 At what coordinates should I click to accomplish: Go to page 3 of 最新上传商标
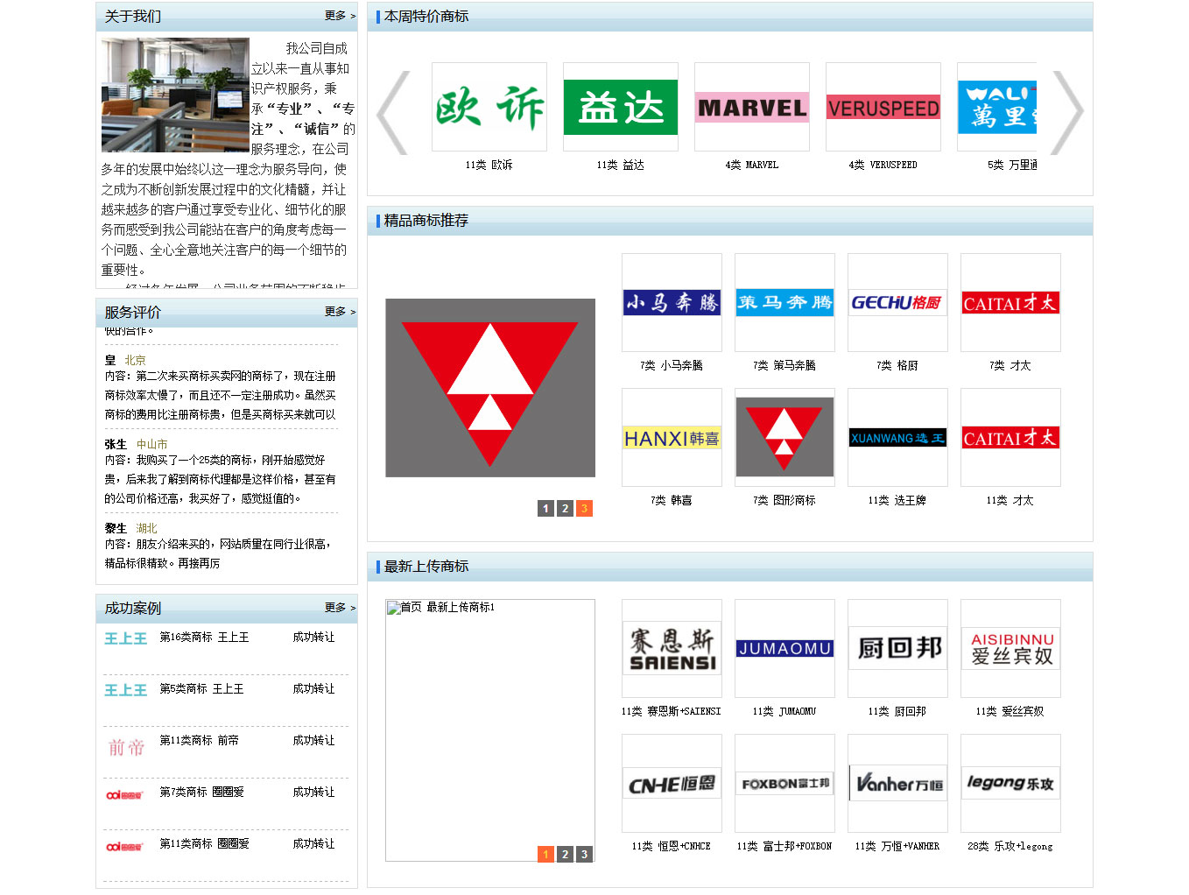(x=584, y=854)
